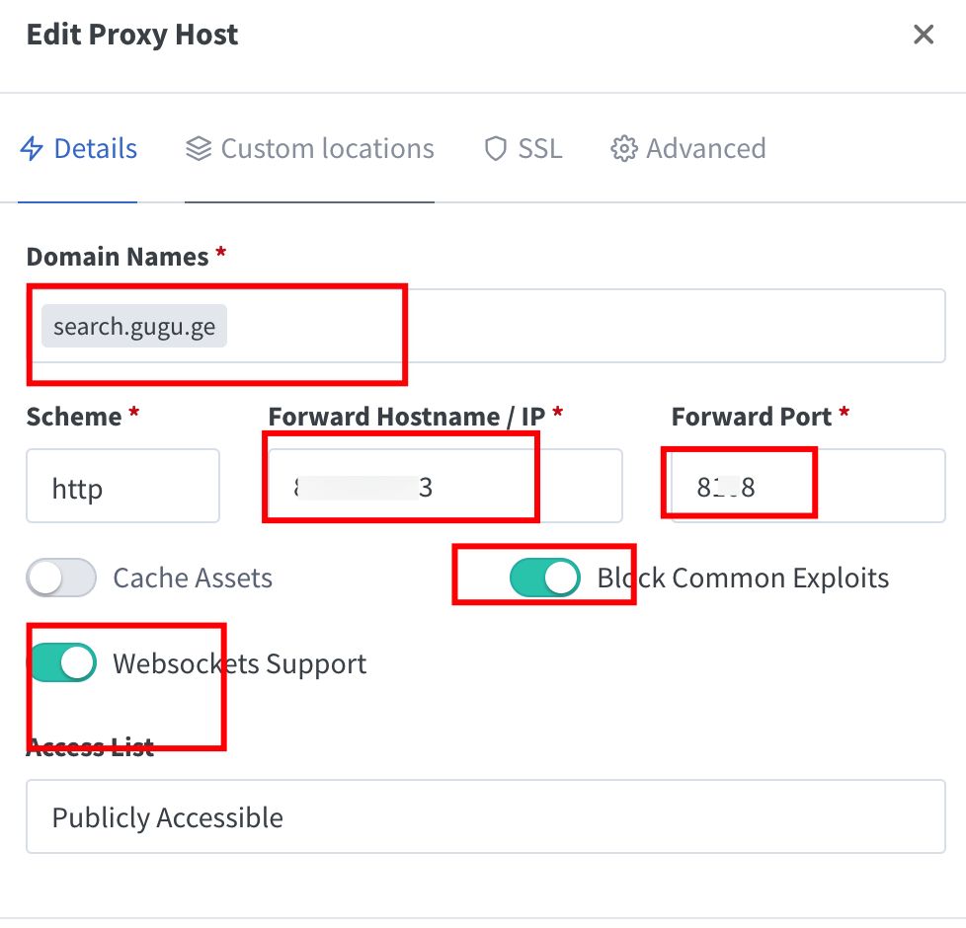Select the search.gugu.ge domain tag
The height and width of the screenshot is (928, 966).
134,327
